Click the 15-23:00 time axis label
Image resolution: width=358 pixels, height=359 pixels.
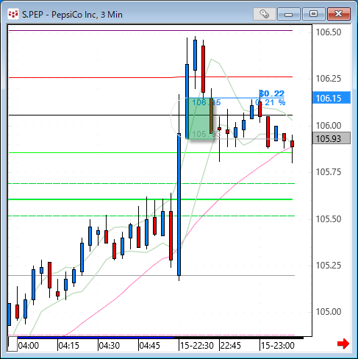click(278, 346)
